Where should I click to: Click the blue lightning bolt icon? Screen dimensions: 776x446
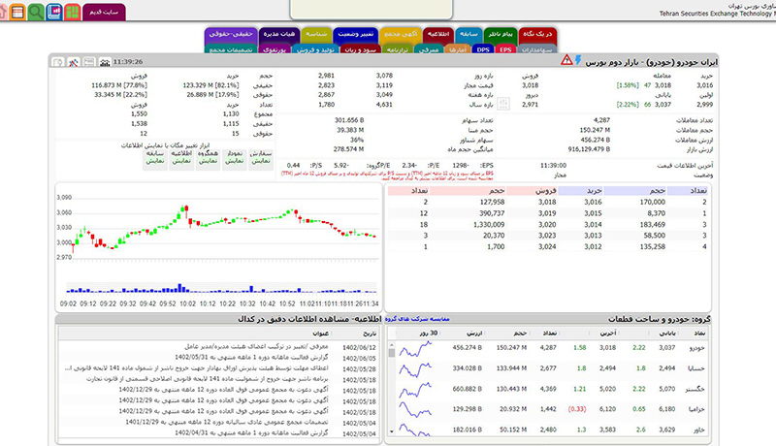pyautogui.click(x=577, y=60)
